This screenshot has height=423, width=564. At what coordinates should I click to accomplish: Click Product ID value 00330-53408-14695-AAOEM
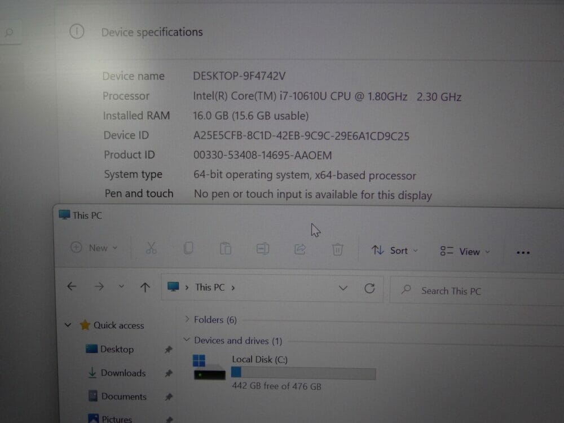pyautogui.click(x=263, y=156)
